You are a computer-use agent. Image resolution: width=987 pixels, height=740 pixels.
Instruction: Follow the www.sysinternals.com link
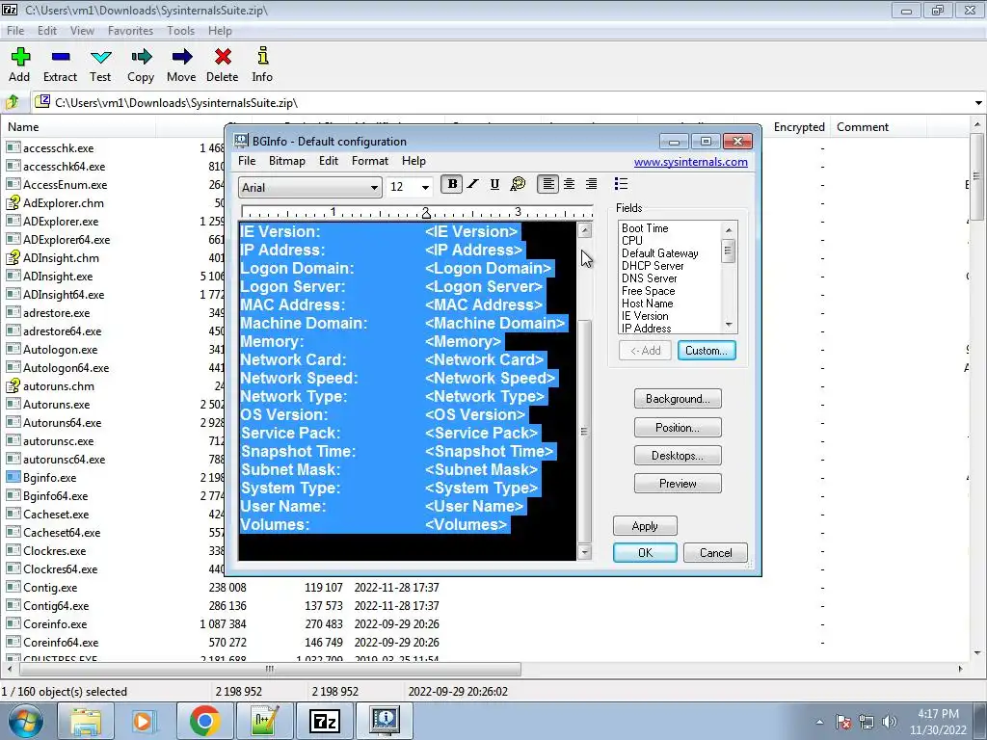(x=690, y=162)
